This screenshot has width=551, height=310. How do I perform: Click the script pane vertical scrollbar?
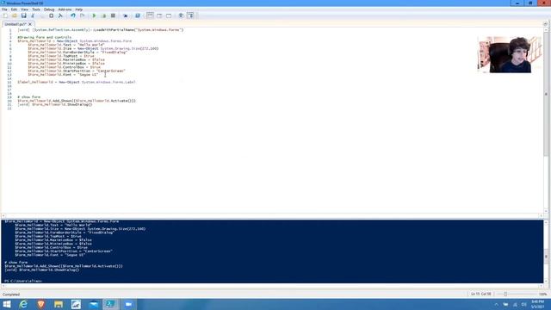546,120
